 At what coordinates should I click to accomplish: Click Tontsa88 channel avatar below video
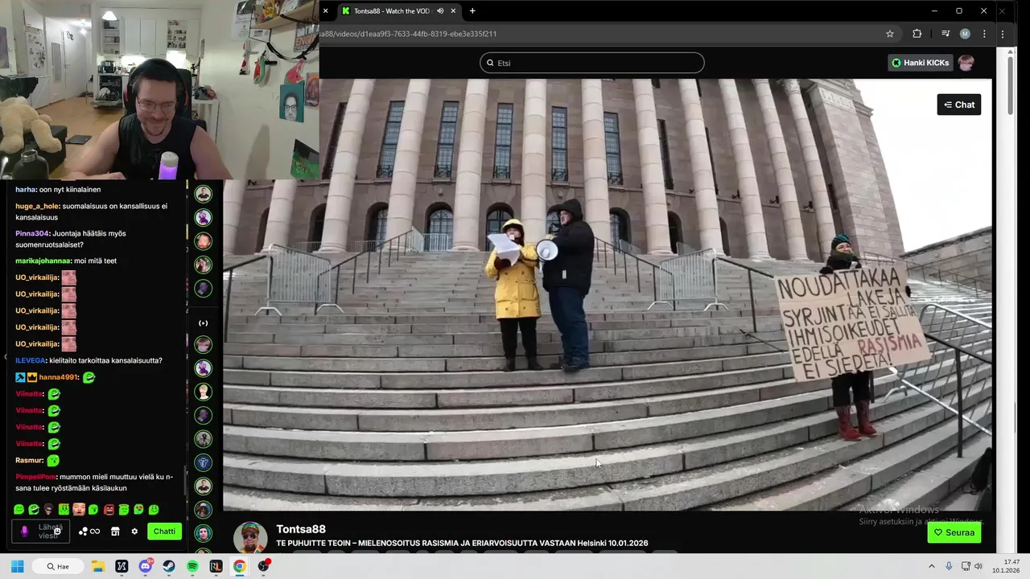point(250,537)
